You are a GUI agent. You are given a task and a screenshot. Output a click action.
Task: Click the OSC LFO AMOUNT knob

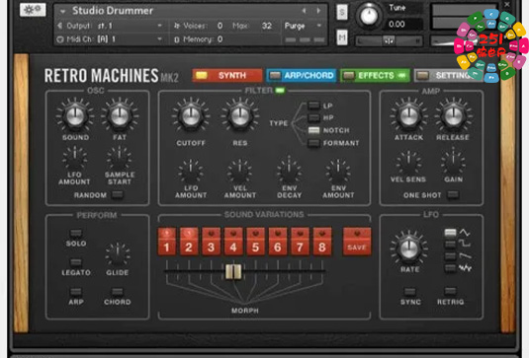pyautogui.click(x=74, y=159)
